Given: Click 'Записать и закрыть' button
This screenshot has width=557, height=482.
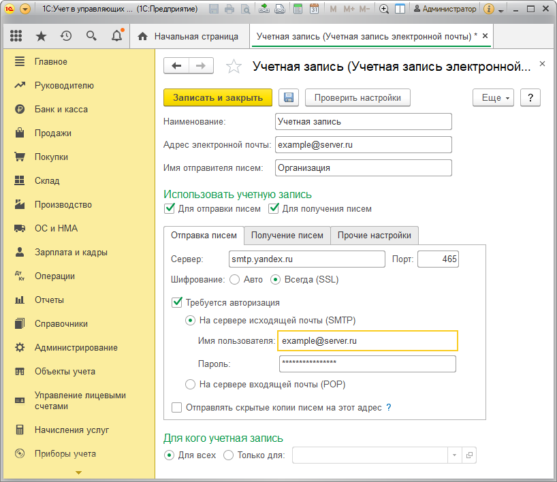Looking at the screenshot, I should [218, 98].
